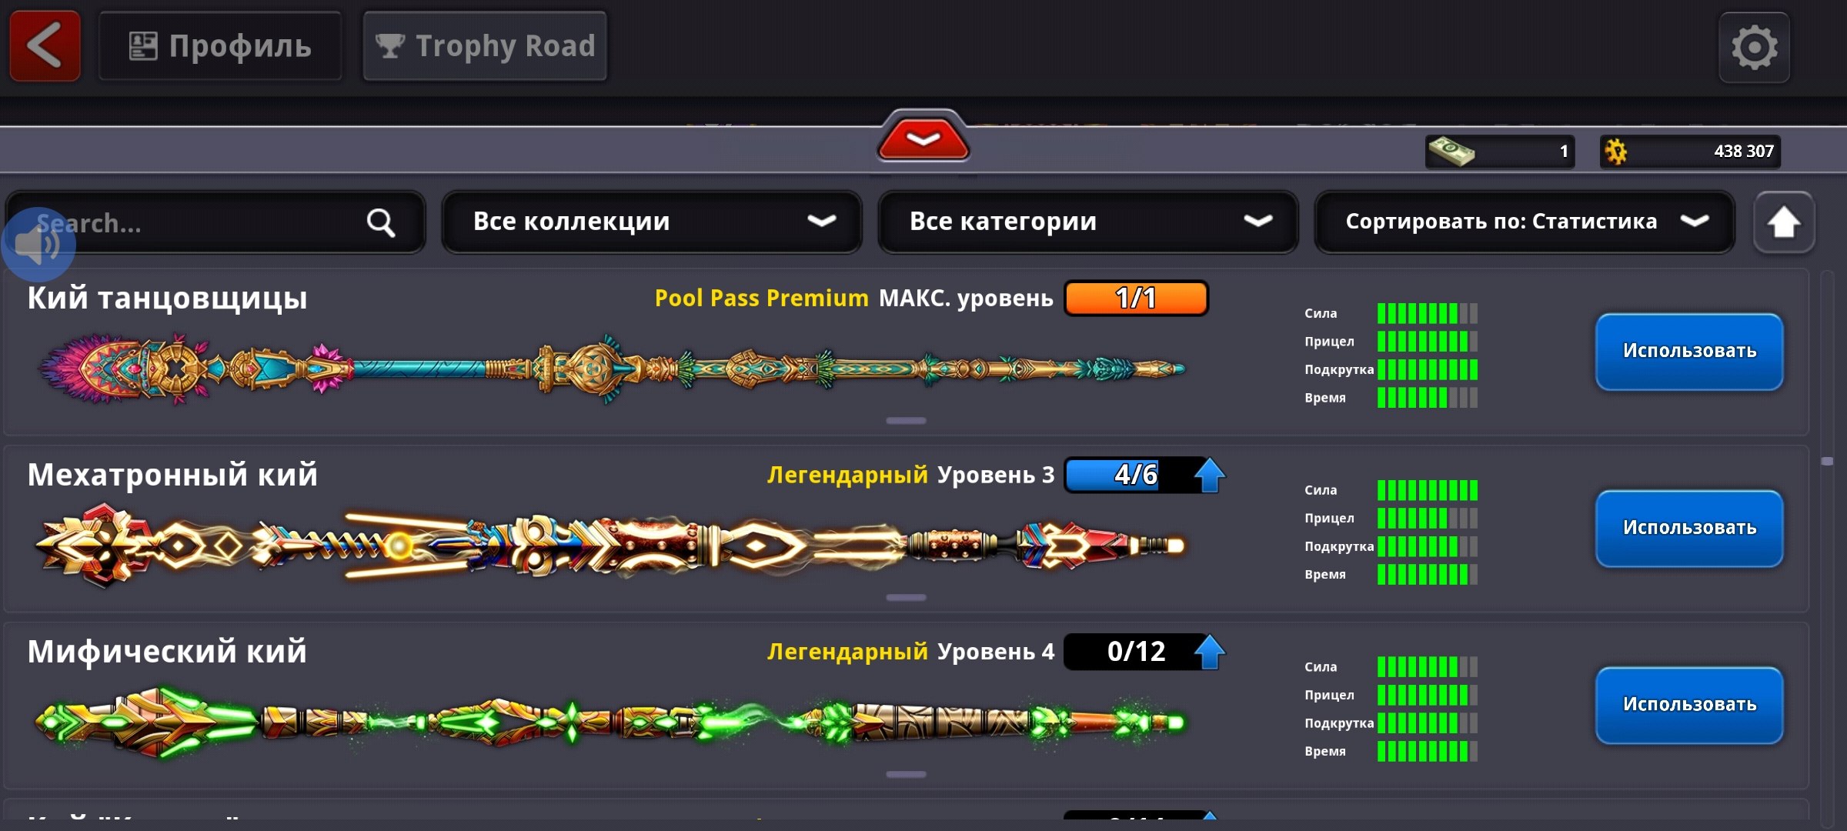This screenshot has width=1847, height=831.
Task: Switch to the Профиль tab
Action: pyautogui.click(x=220, y=46)
